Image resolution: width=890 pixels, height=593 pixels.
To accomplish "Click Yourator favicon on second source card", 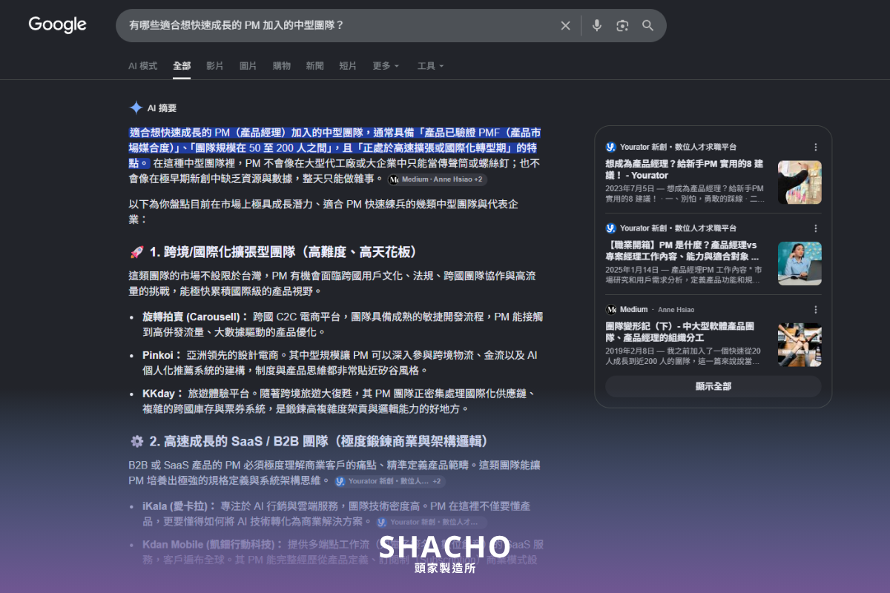I will (611, 228).
